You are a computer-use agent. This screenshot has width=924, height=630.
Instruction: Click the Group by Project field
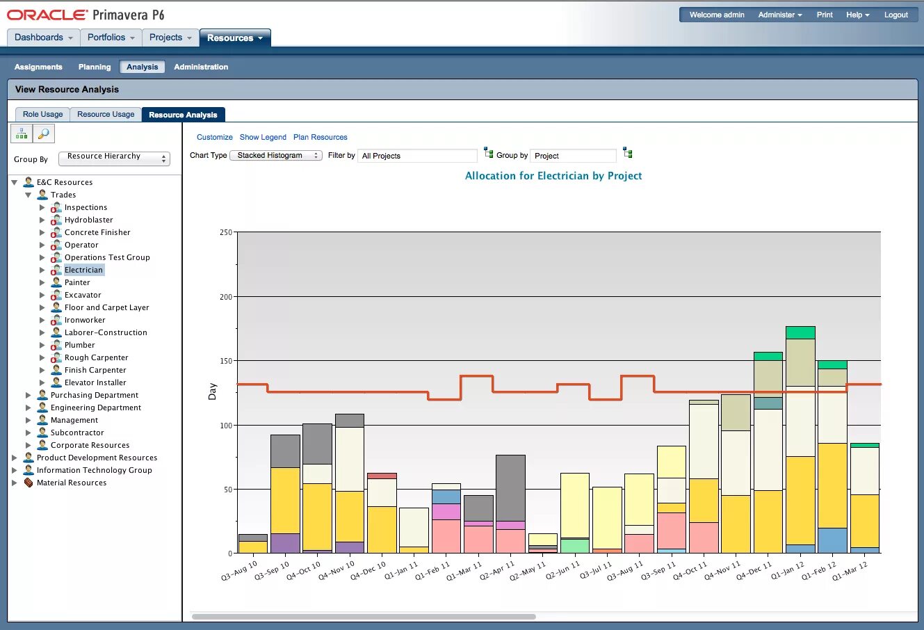573,156
